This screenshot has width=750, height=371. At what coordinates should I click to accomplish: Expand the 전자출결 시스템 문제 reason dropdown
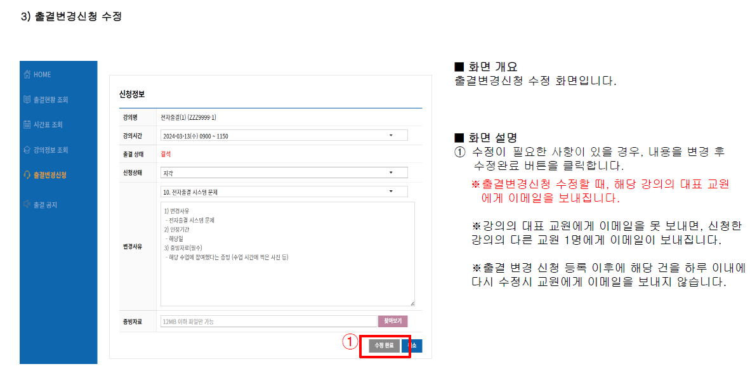(x=284, y=192)
